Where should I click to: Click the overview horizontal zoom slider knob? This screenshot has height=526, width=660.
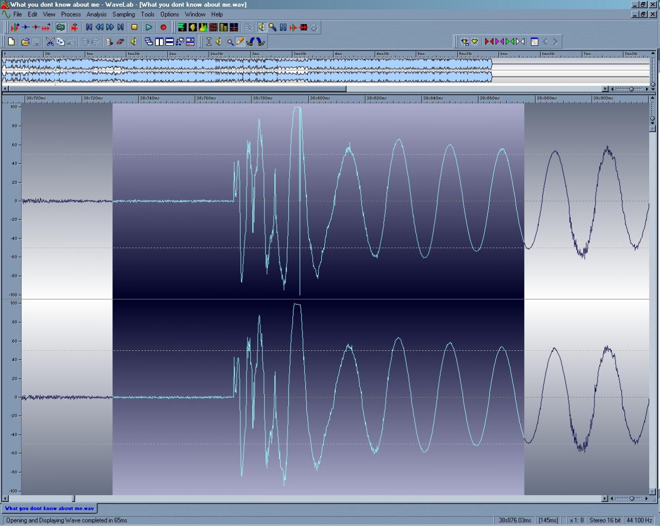tap(631, 89)
